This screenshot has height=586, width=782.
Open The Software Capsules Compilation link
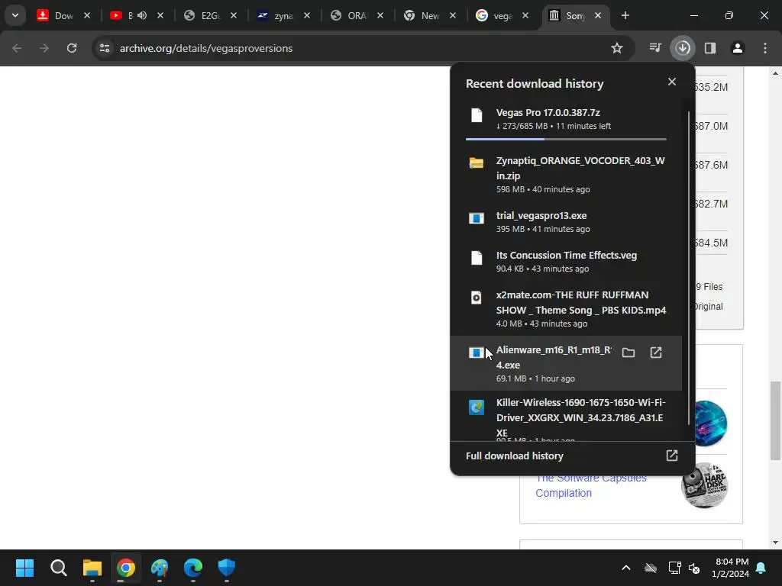pos(591,485)
